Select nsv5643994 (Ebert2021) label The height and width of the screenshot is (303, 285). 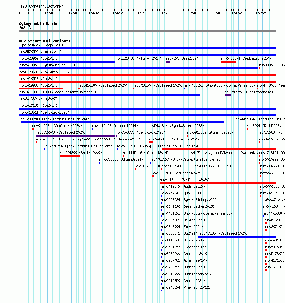click(x=182, y=227)
